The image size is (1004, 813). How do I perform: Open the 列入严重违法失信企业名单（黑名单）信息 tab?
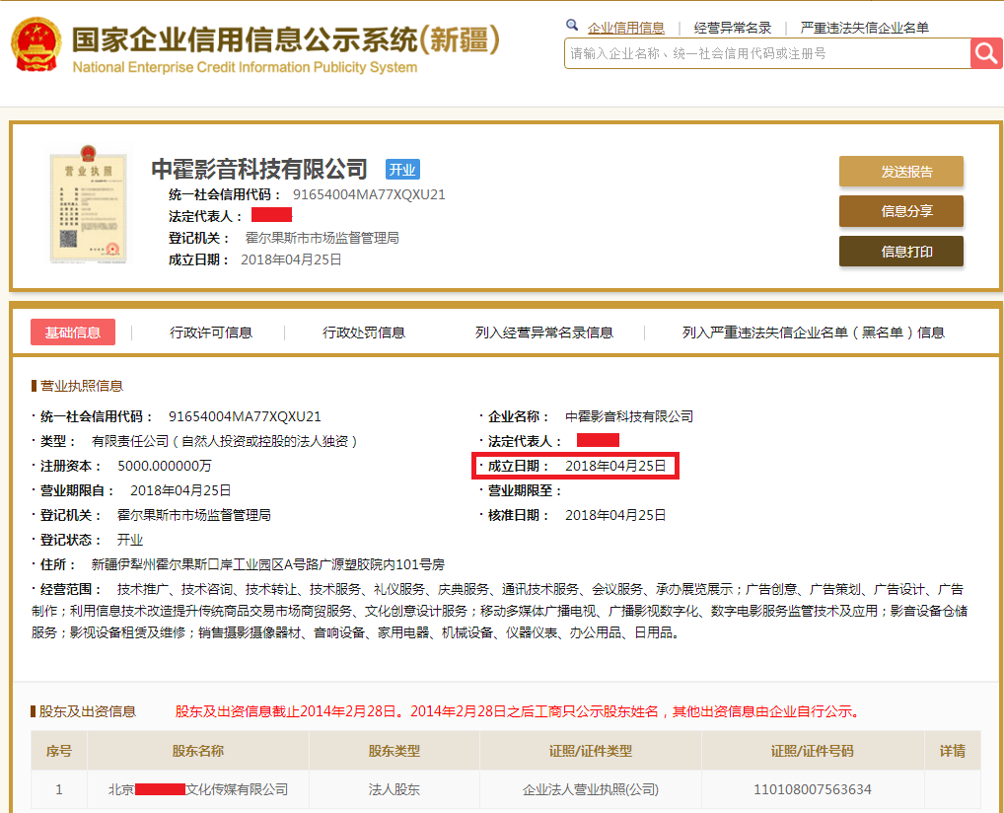814,333
